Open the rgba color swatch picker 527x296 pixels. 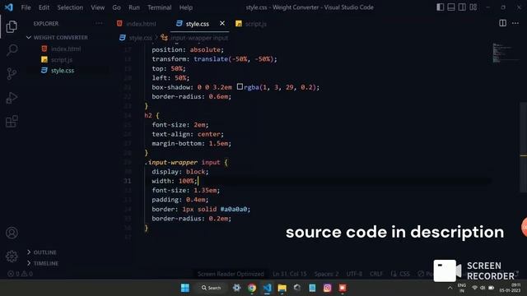point(240,86)
